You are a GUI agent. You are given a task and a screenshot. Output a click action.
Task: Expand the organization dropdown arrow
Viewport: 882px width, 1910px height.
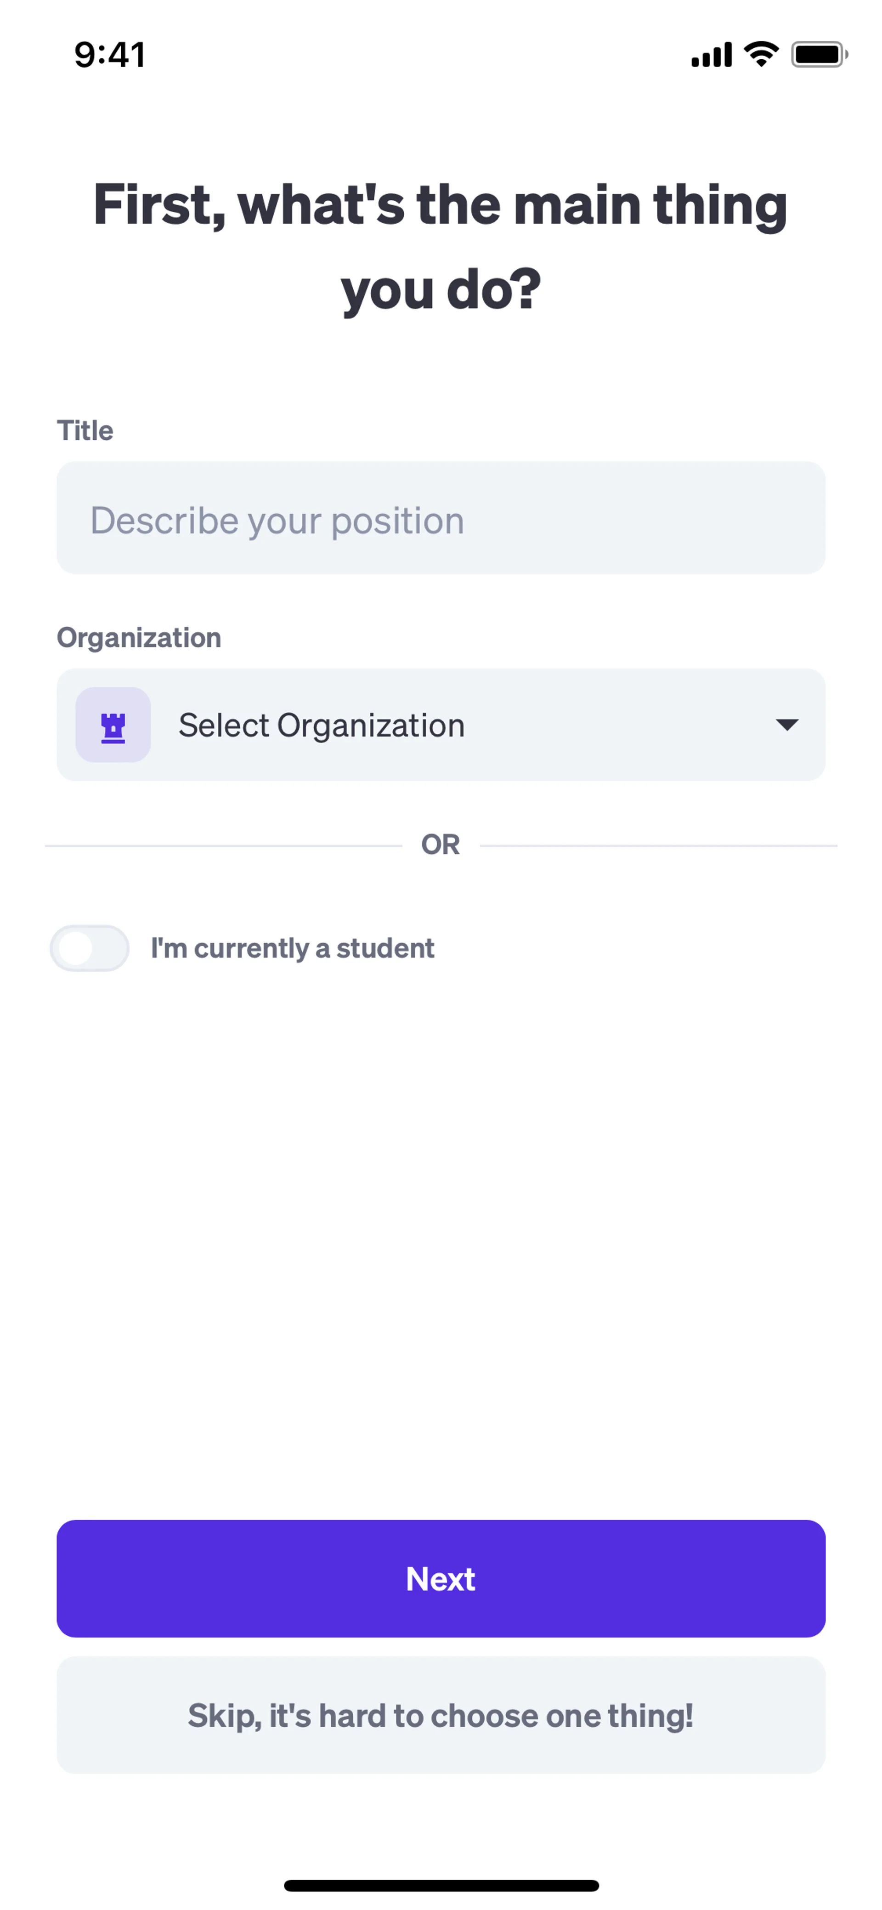786,725
